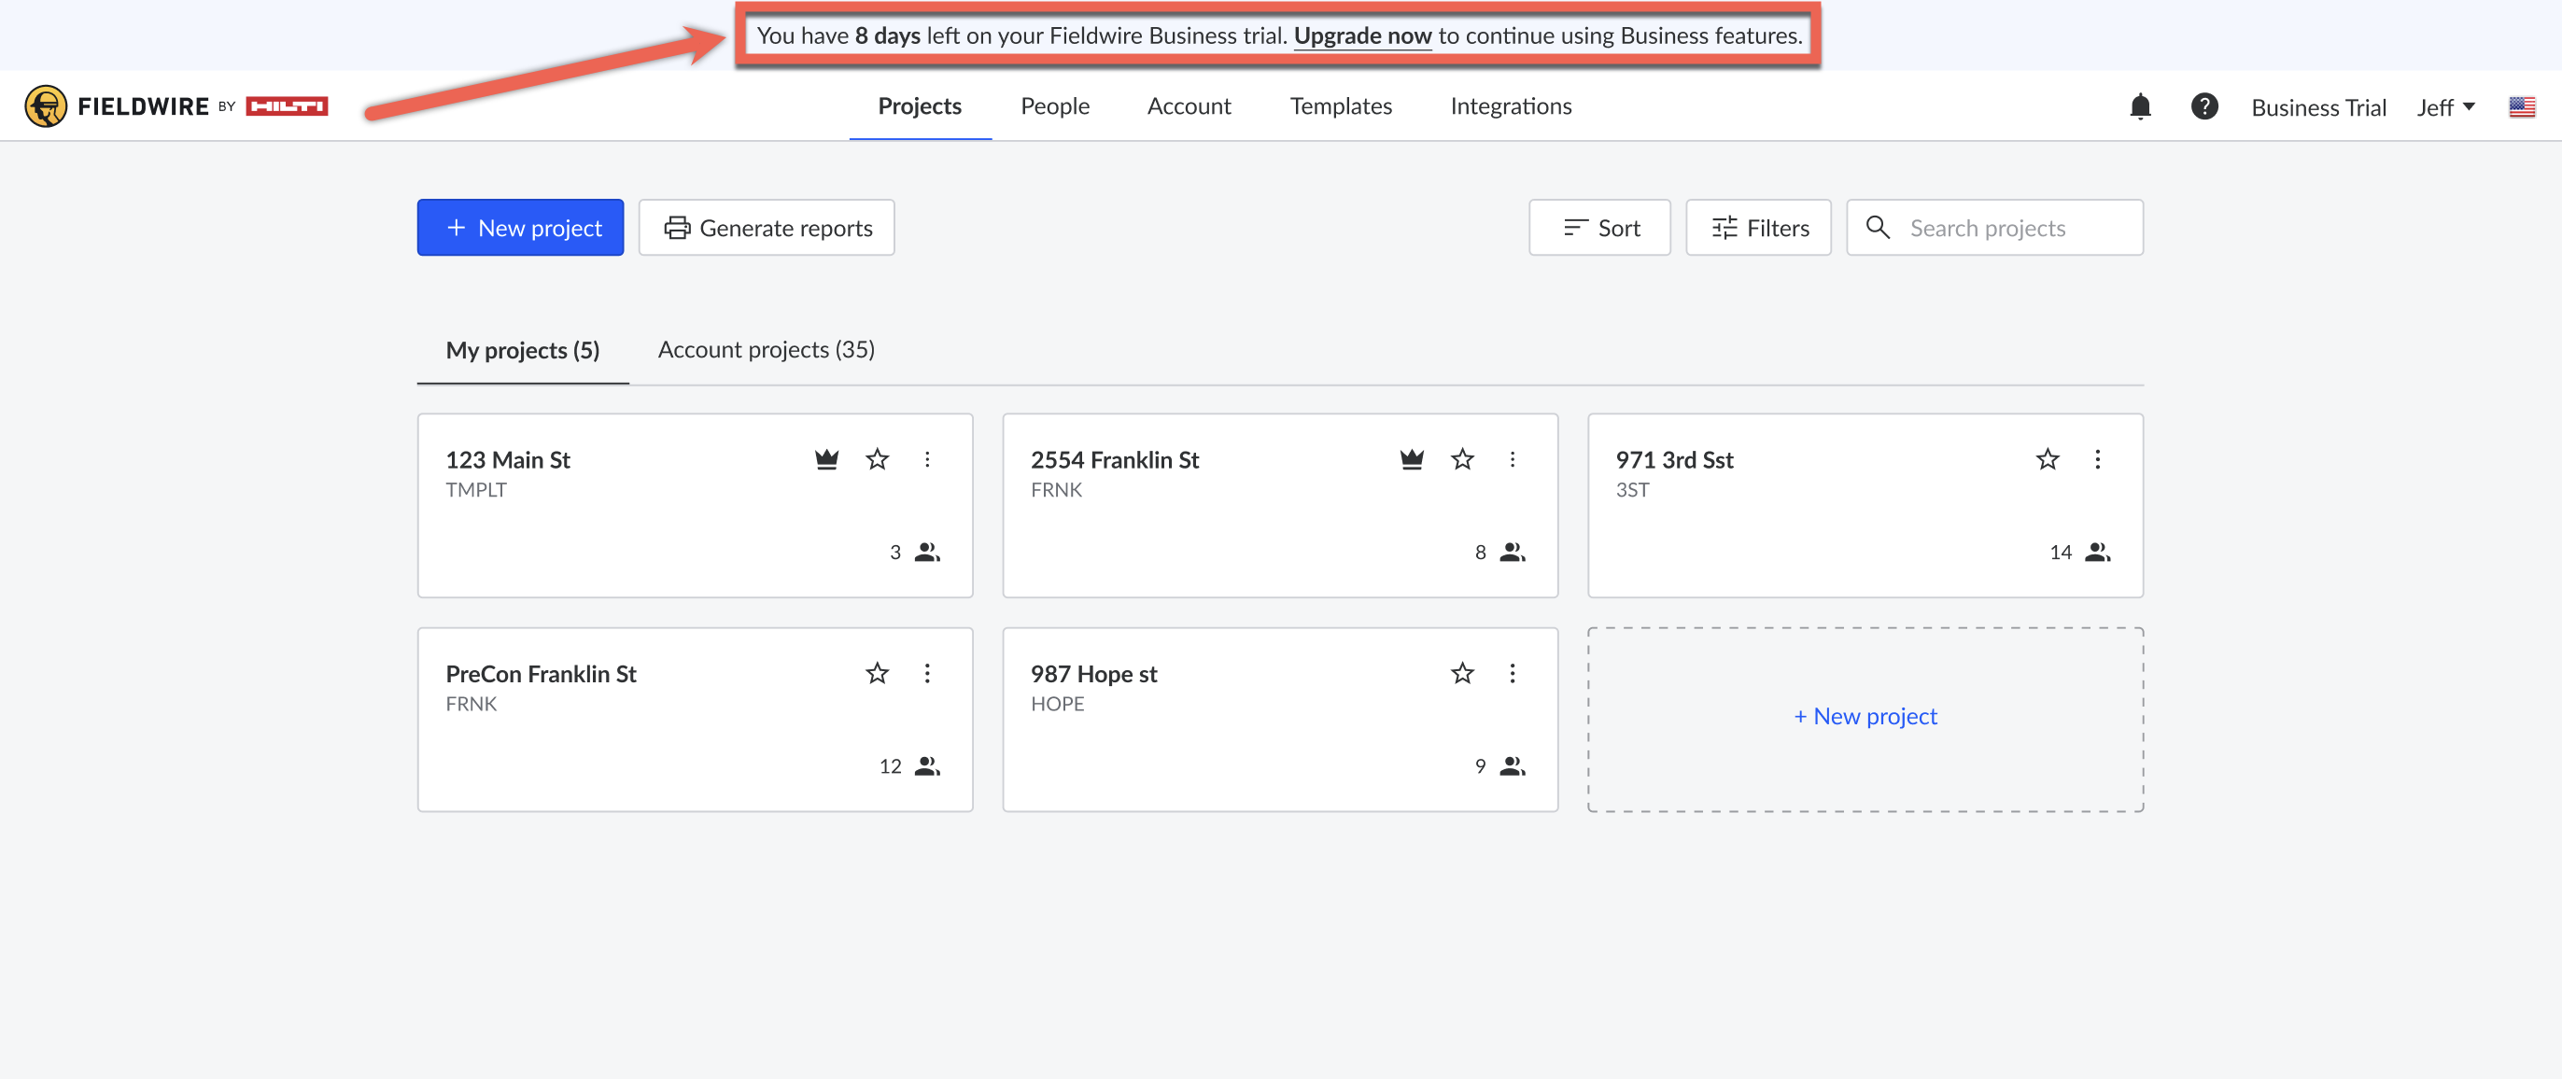Click the crown icon on 123 Main St

pyautogui.click(x=825, y=459)
